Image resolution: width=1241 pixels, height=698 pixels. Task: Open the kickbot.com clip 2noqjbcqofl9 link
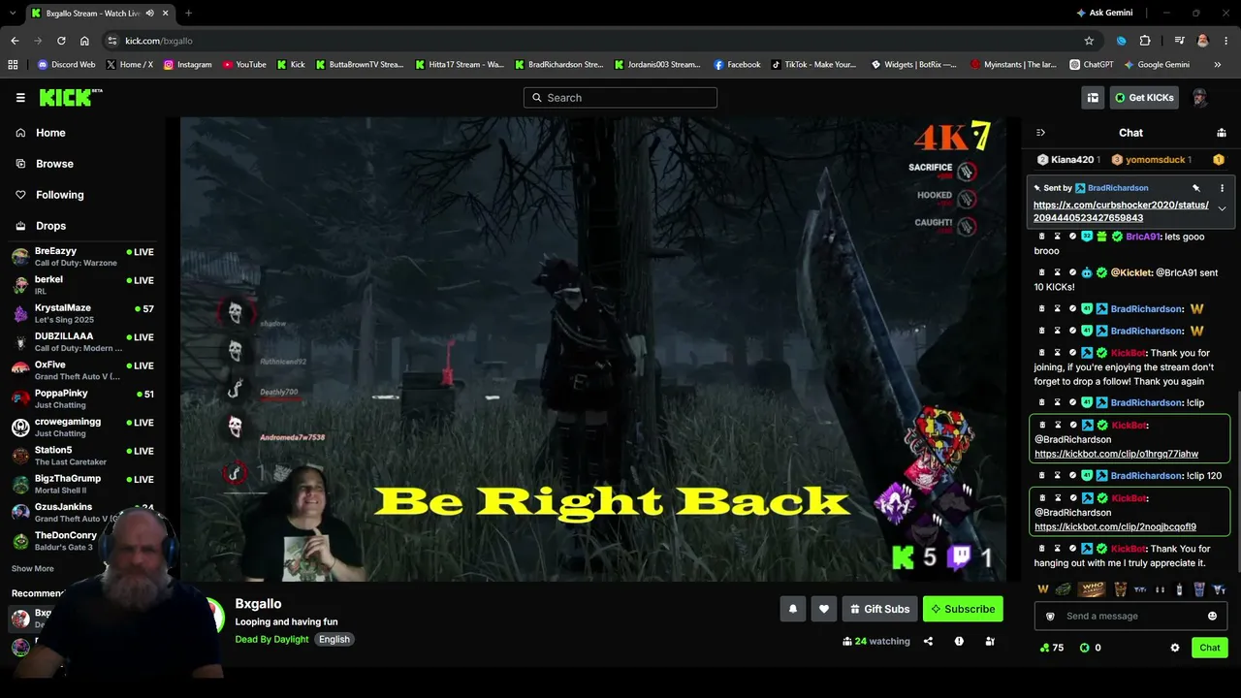pos(1115,527)
